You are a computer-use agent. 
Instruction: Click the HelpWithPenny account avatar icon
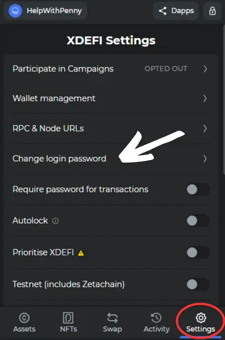click(x=15, y=11)
